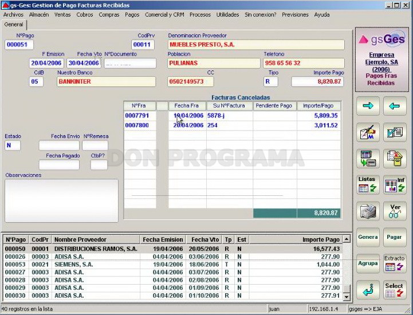
Task: Select the SIEMENS, S.A. payment row
Action: (173, 265)
